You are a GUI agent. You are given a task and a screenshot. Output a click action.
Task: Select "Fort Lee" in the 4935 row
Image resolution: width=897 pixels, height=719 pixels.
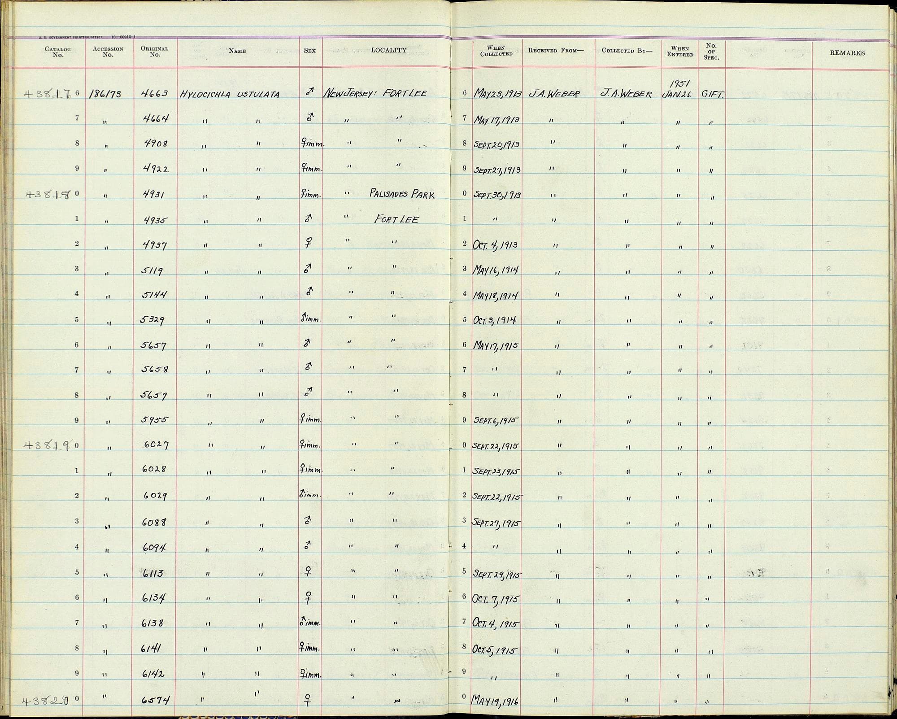coord(396,219)
